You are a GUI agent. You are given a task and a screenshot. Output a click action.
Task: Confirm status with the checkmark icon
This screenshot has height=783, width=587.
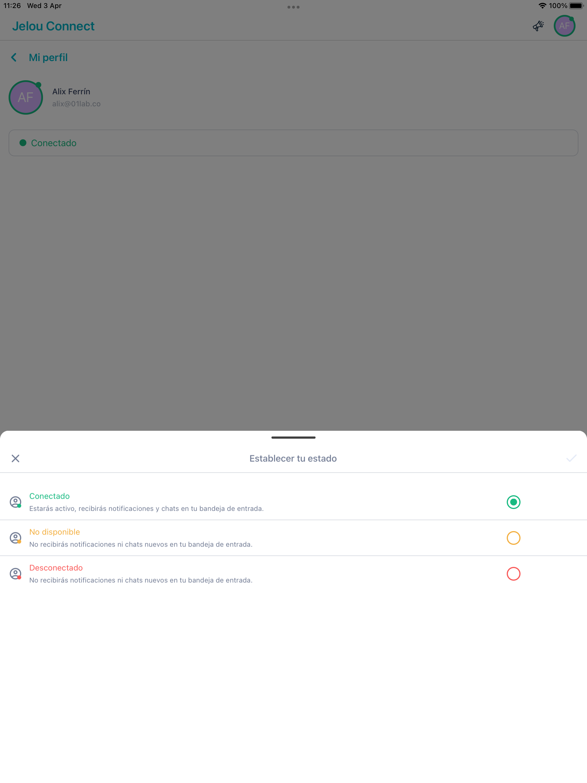click(x=571, y=458)
